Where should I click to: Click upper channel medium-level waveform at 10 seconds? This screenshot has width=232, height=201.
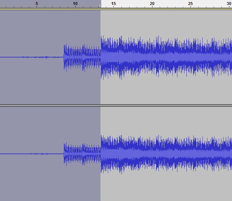[75, 57]
